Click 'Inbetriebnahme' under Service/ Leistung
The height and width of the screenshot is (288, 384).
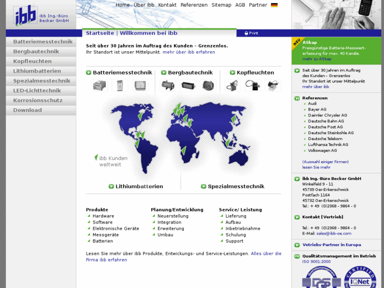(243, 228)
